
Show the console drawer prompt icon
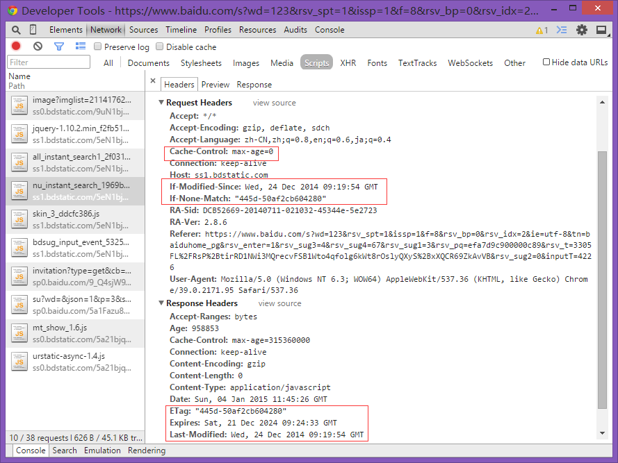click(562, 30)
